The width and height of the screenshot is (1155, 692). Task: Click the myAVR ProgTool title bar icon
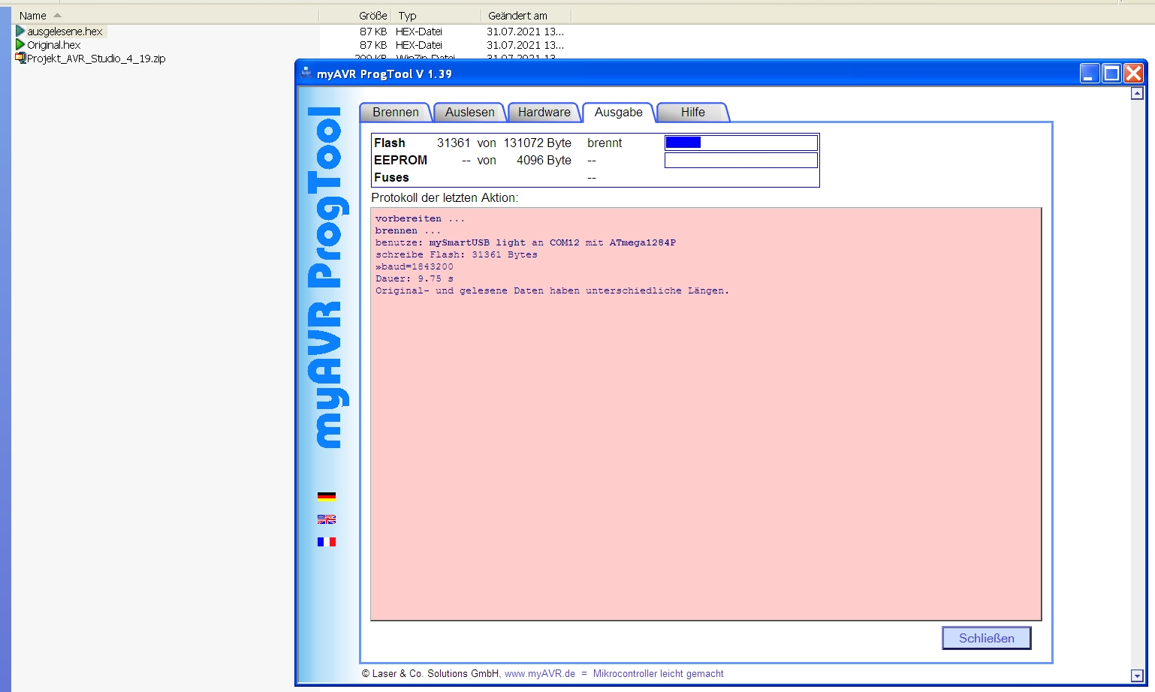306,73
